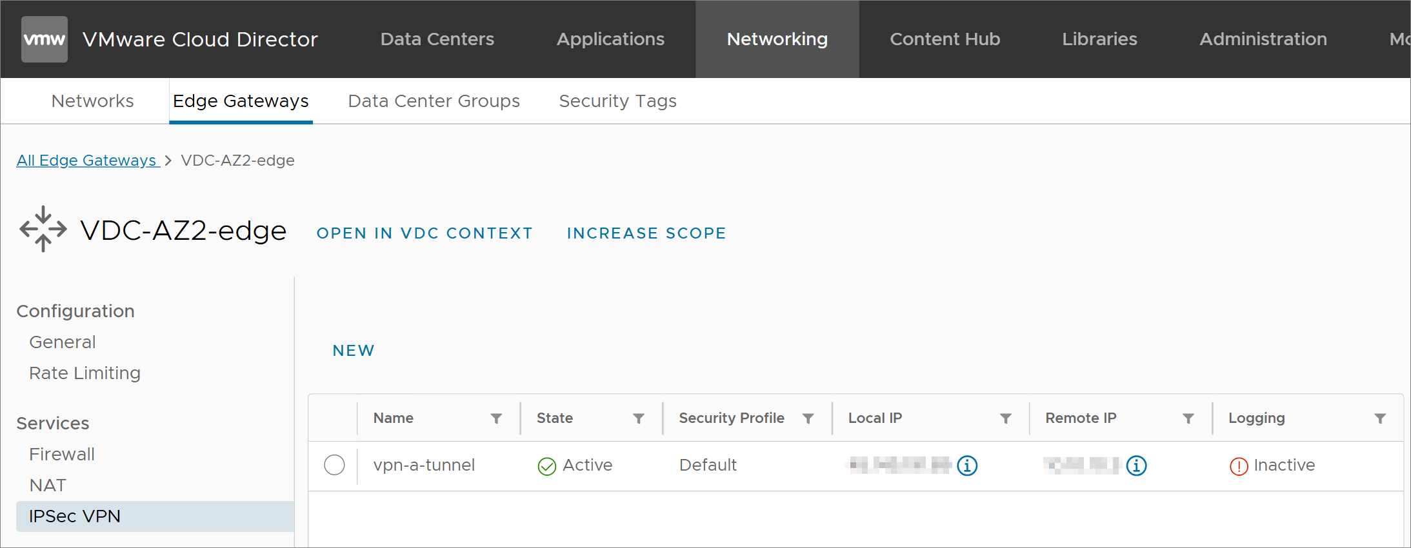Image resolution: width=1411 pixels, height=548 pixels.
Task: Open General configuration in the sidebar
Action: (x=63, y=342)
